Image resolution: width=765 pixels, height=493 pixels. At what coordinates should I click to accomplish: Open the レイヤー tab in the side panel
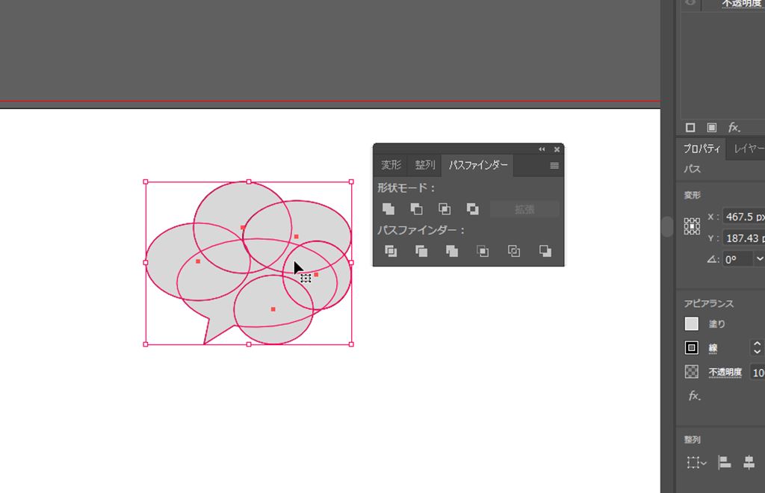tap(749, 149)
